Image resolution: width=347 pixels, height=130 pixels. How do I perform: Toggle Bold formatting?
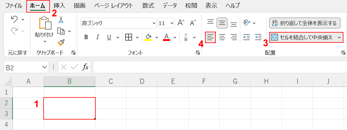coord(86,37)
